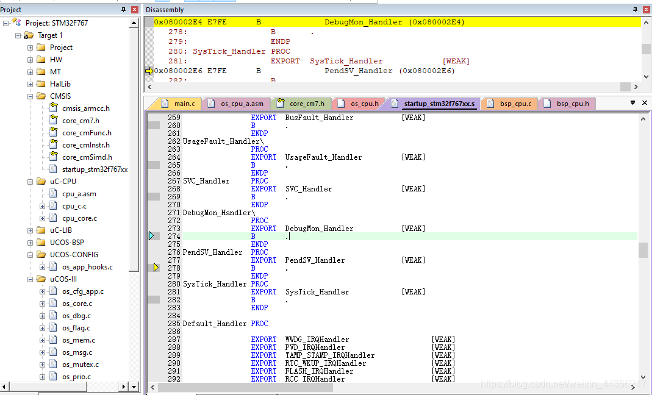Switch to the bsp_cpu.c tab
The height and width of the screenshot is (395, 652).
coord(510,104)
